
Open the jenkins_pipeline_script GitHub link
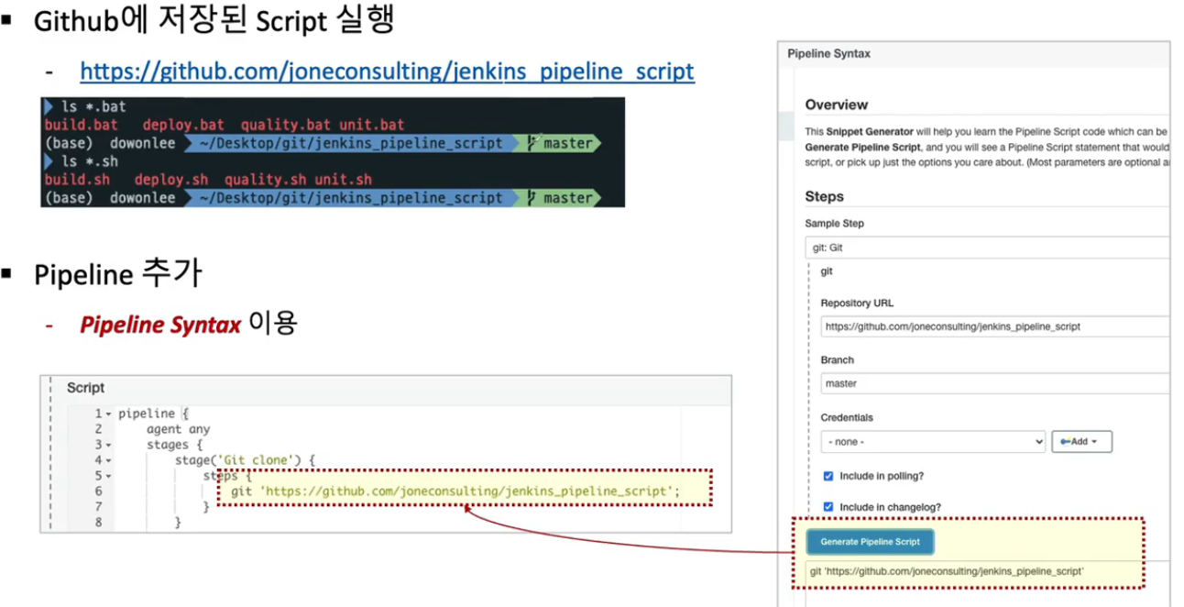pyautogui.click(x=387, y=71)
